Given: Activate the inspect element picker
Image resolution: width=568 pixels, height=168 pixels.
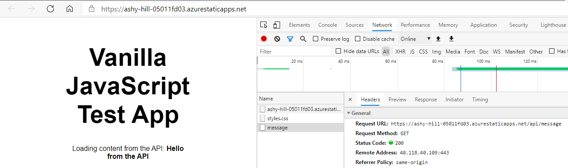Looking at the screenshot, I should tap(263, 25).
